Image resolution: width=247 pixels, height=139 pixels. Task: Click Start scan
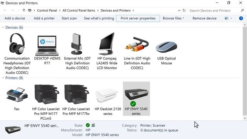(x=69, y=18)
